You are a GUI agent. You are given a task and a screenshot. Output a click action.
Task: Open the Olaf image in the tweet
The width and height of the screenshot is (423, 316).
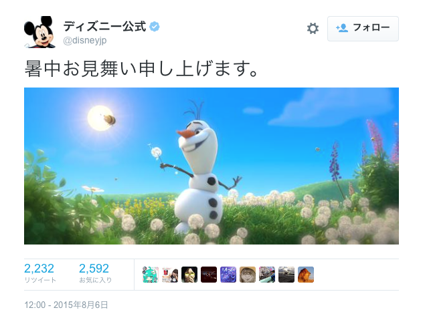click(211, 166)
